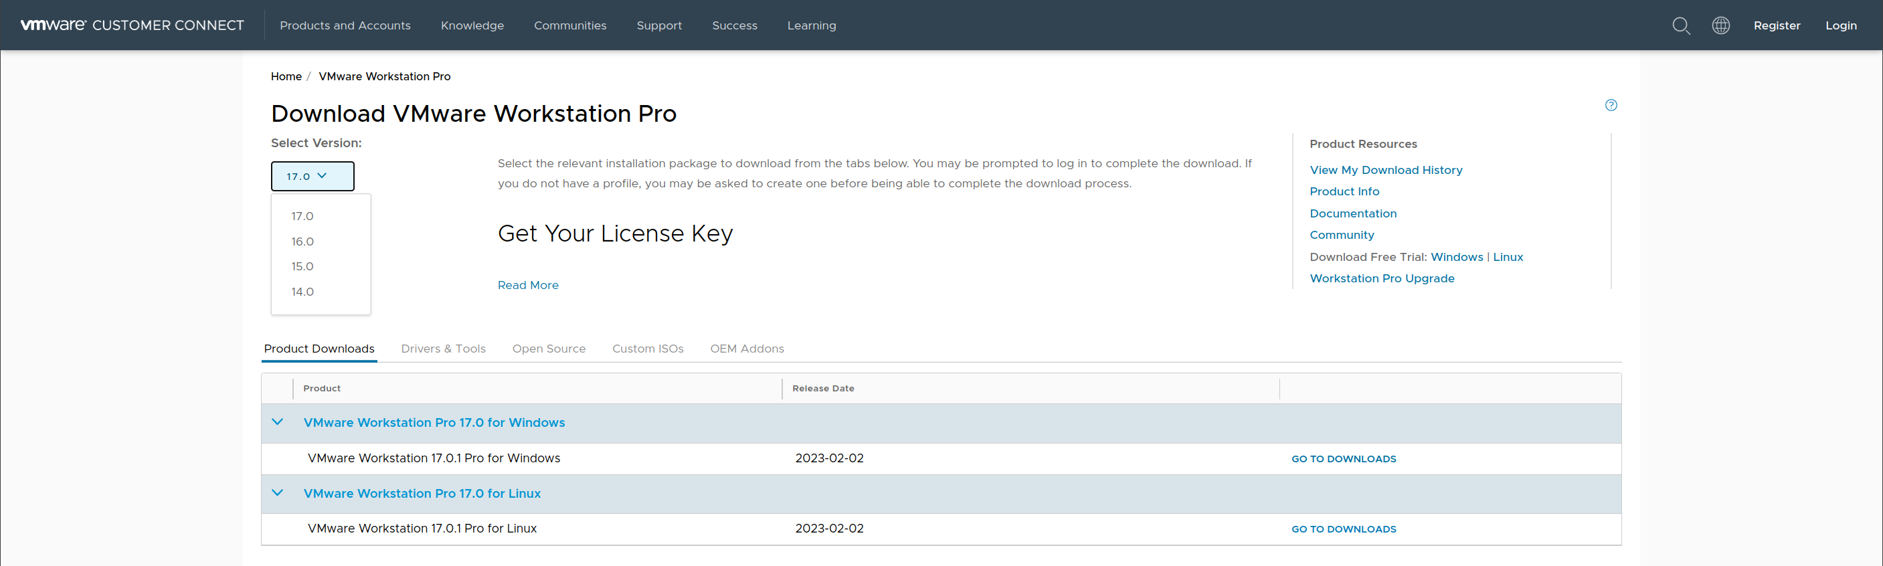1883x566 pixels.
Task: Click the Windows row release date 2023-02-02
Action: pyautogui.click(x=829, y=458)
